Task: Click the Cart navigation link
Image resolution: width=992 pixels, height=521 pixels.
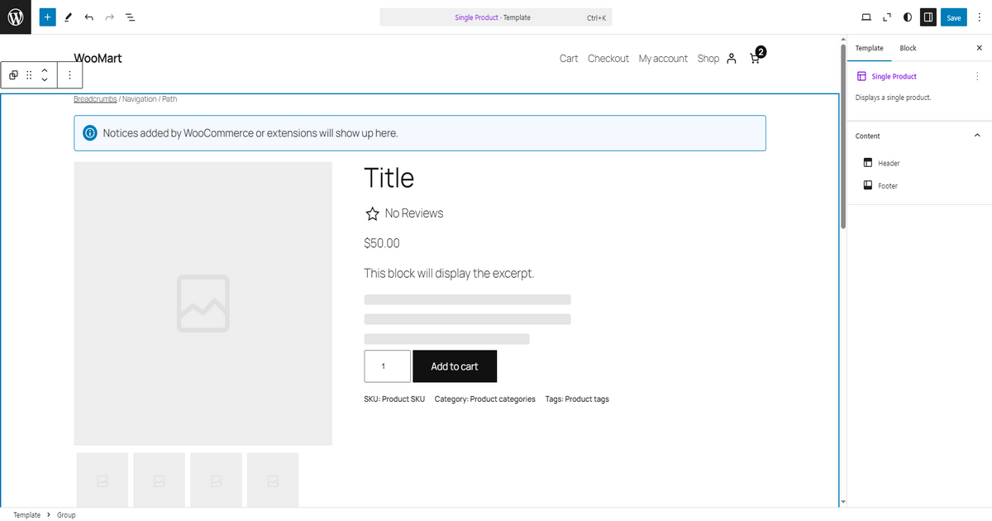Action: (x=569, y=59)
